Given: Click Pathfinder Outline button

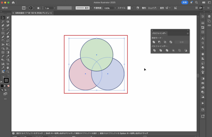Looking at the screenshot, I should click(x=180, y=51).
